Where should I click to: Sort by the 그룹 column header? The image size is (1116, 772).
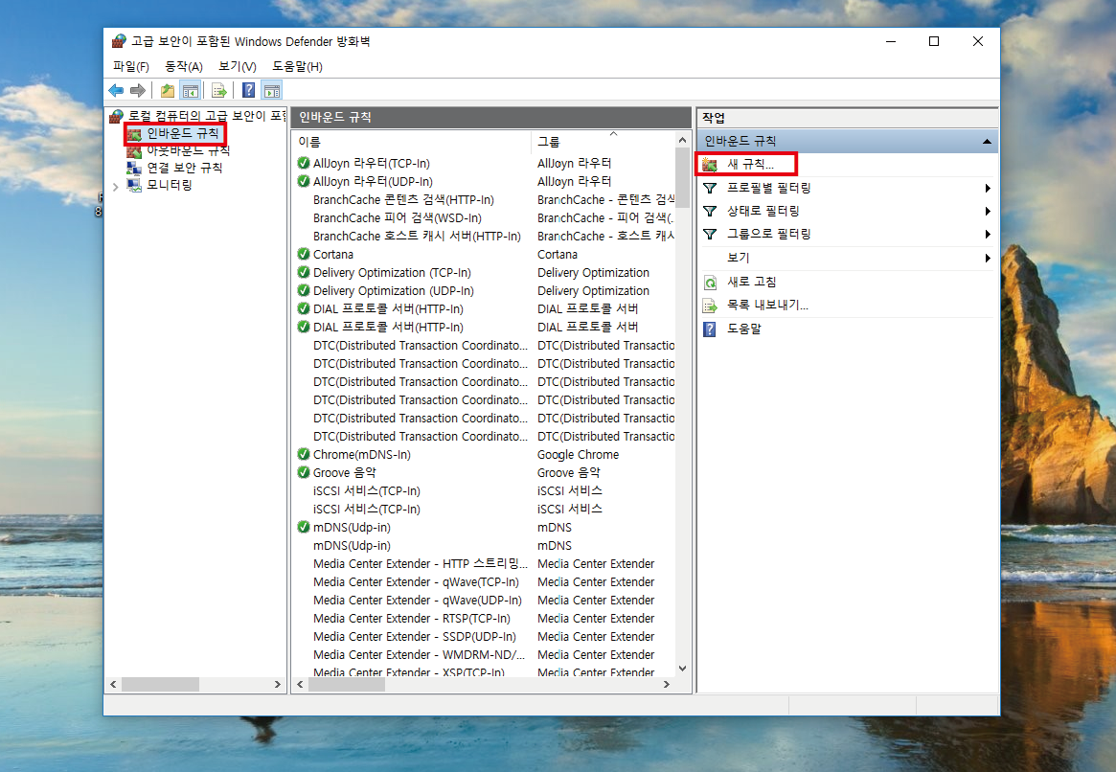603,142
